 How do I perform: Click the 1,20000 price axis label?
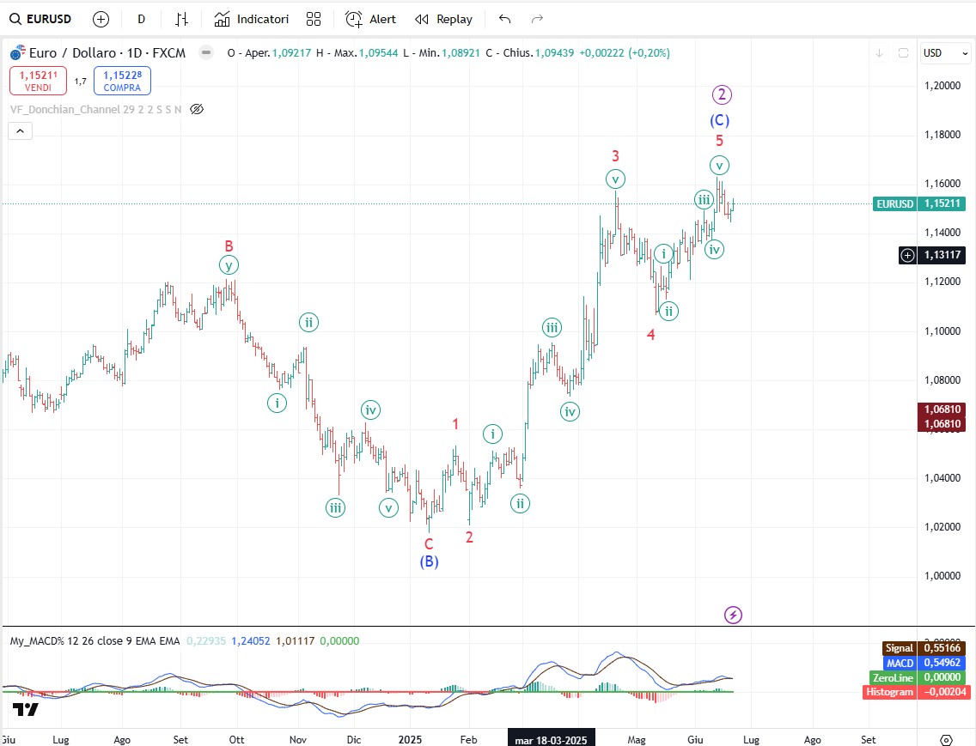(x=942, y=85)
